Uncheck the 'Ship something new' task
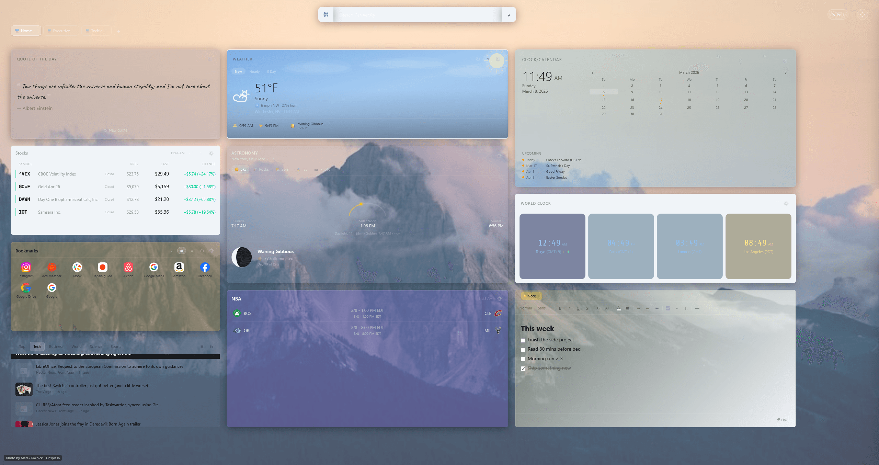This screenshot has height=465, width=879. tap(523, 368)
